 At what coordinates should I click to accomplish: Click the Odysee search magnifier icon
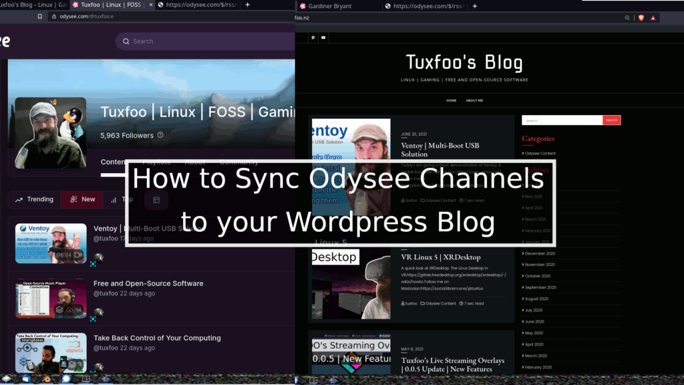click(126, 41)
